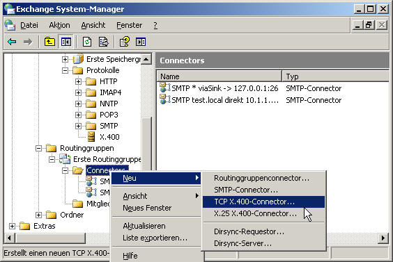Collapse the Routinggruppen node
This screenshot has width=393, height=262.
coord(38,148)
